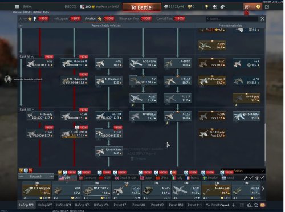Click the Research button
Viewport: 285px width, 212px height.
[x=36, y=177]
